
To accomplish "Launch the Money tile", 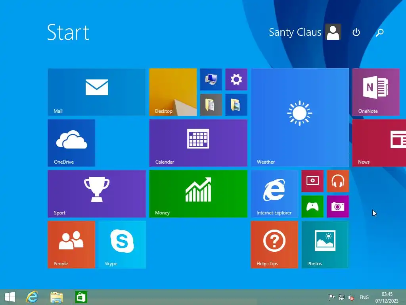I will coord(198,194).
